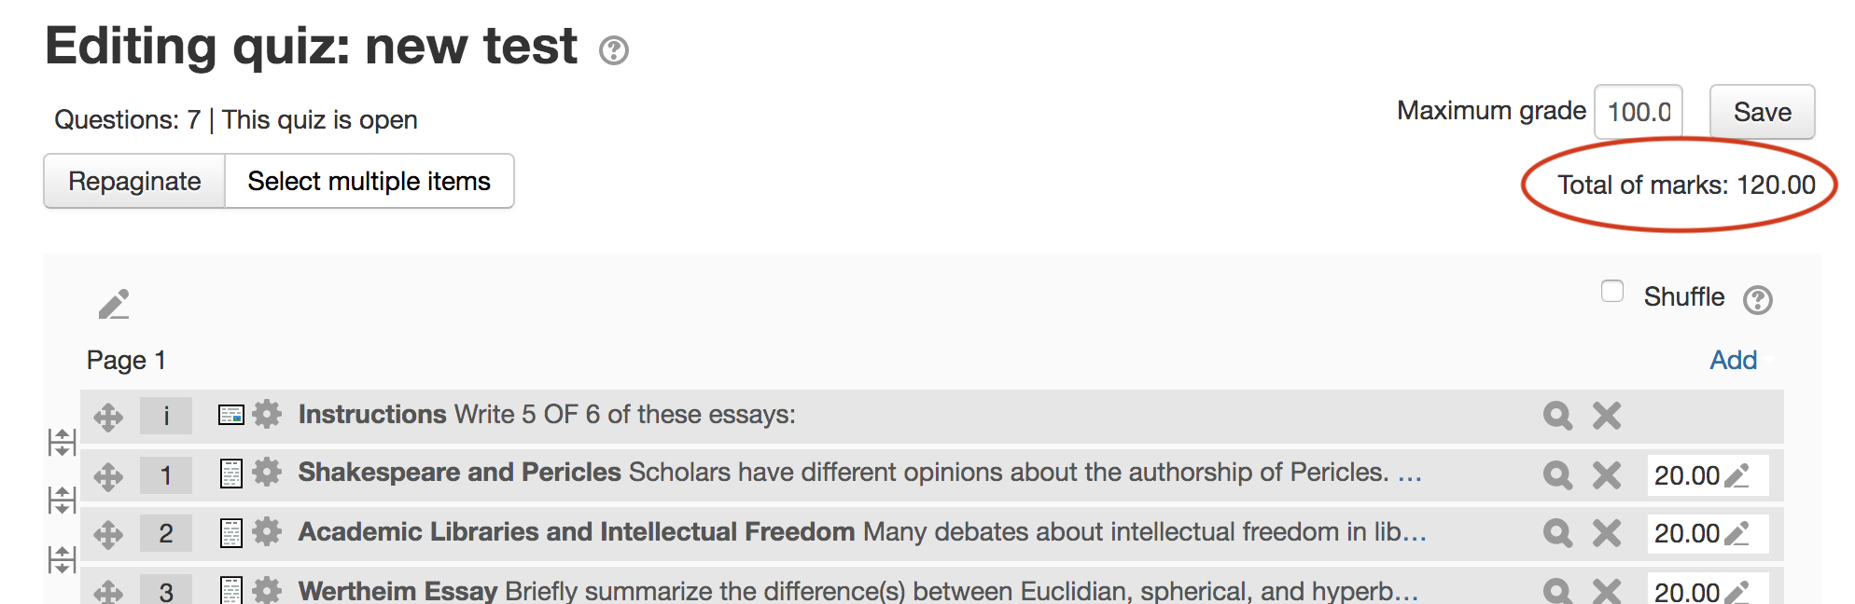Edit the mark for Academic Libraries question

point(1736,534)
